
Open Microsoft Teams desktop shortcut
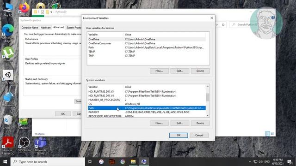40,146
